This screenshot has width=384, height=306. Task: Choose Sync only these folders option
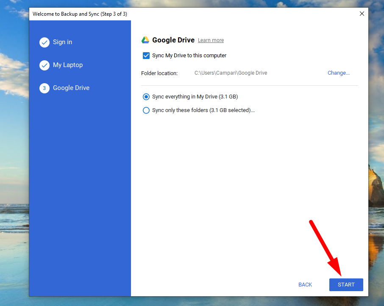146,110
